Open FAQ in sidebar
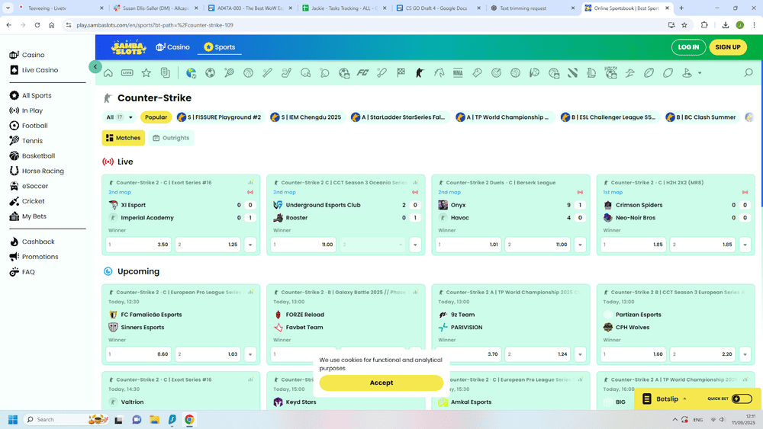The image size is (763, 429). tap(22, 272)
